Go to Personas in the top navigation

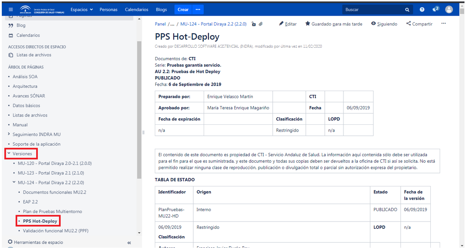[x=108, y=10]
